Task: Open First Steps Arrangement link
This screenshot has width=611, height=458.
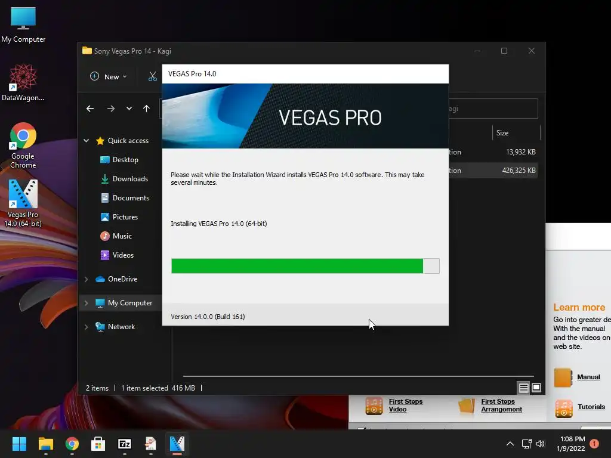Action: 501,406
